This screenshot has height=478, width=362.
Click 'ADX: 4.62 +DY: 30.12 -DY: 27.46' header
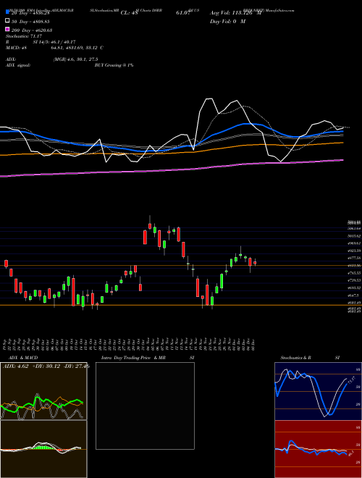(46, 366)
